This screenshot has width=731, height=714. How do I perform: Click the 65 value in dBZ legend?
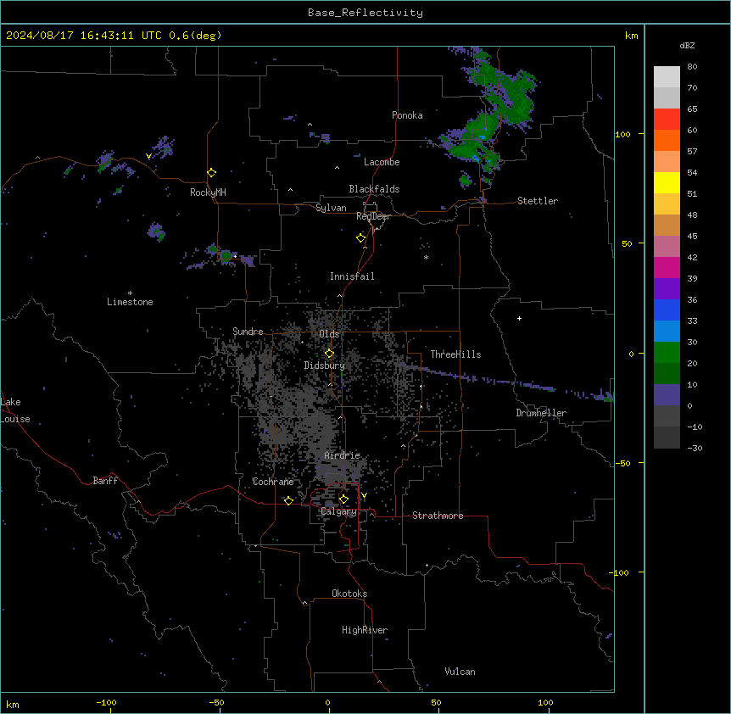(692, 109)
